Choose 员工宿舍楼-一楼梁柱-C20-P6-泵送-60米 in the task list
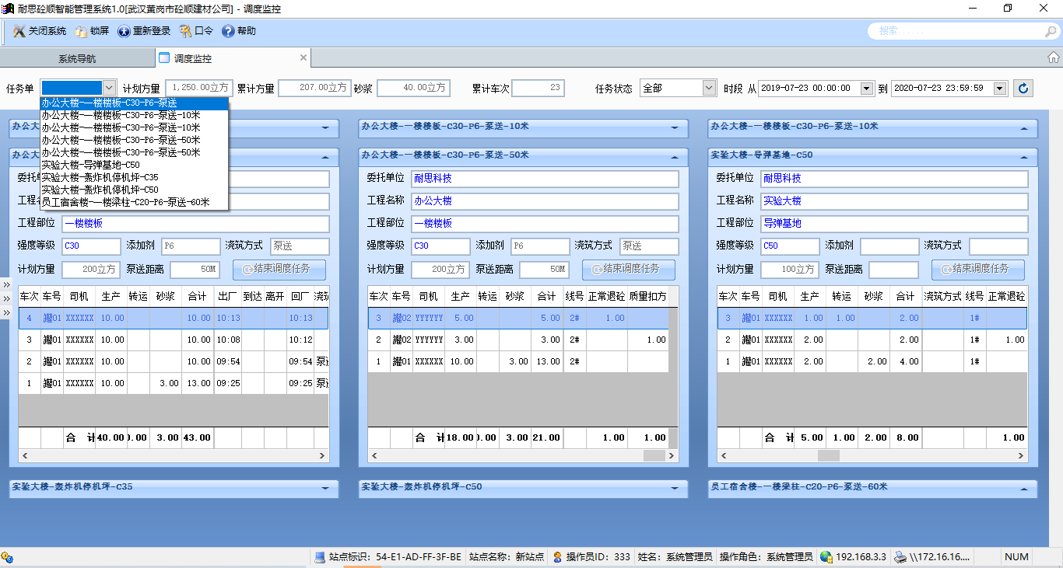The height and width of the screenshot is (568, 1063). pyautogui.click(x=125, y=202)
